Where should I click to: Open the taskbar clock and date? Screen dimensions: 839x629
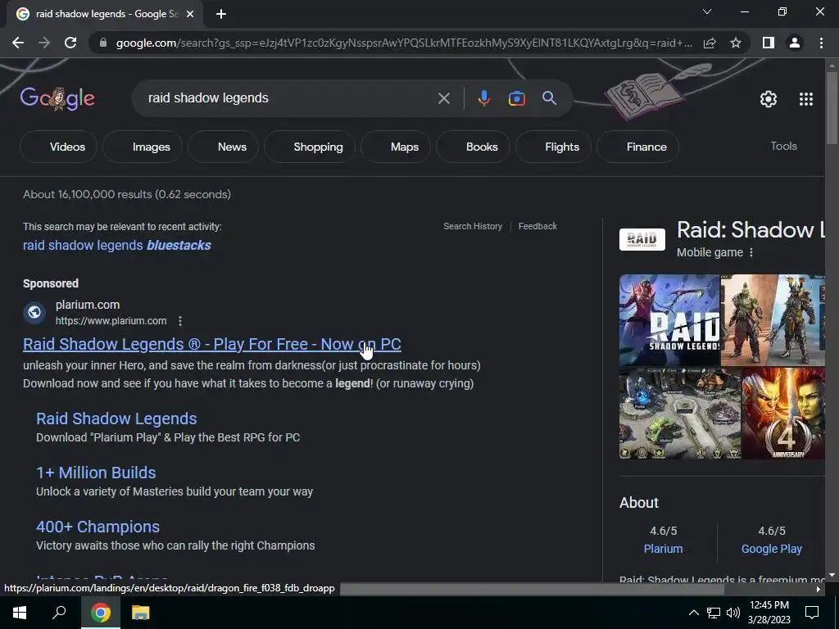pyautogui.click(x=769, y=613)
